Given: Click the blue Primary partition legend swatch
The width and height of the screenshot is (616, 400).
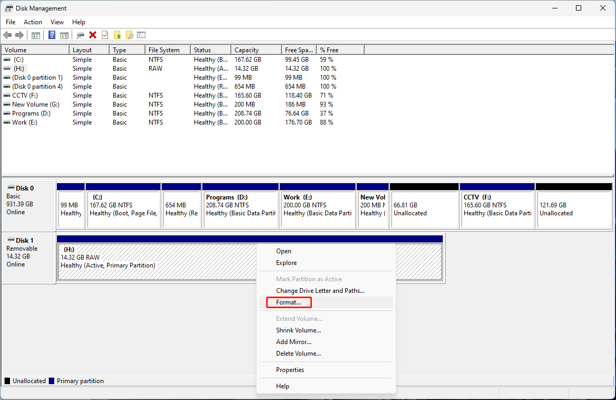Looking at the screenshot, I should coord(52,380).
